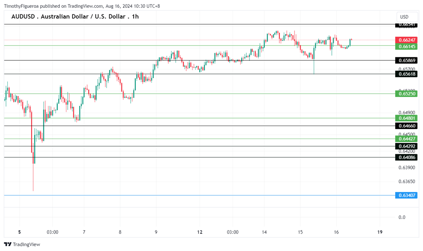
Task: Select the red 0.66247 current price label
Action: tap(407, 40)
